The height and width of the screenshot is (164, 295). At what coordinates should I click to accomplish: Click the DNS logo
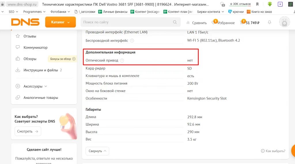(25, 22)
